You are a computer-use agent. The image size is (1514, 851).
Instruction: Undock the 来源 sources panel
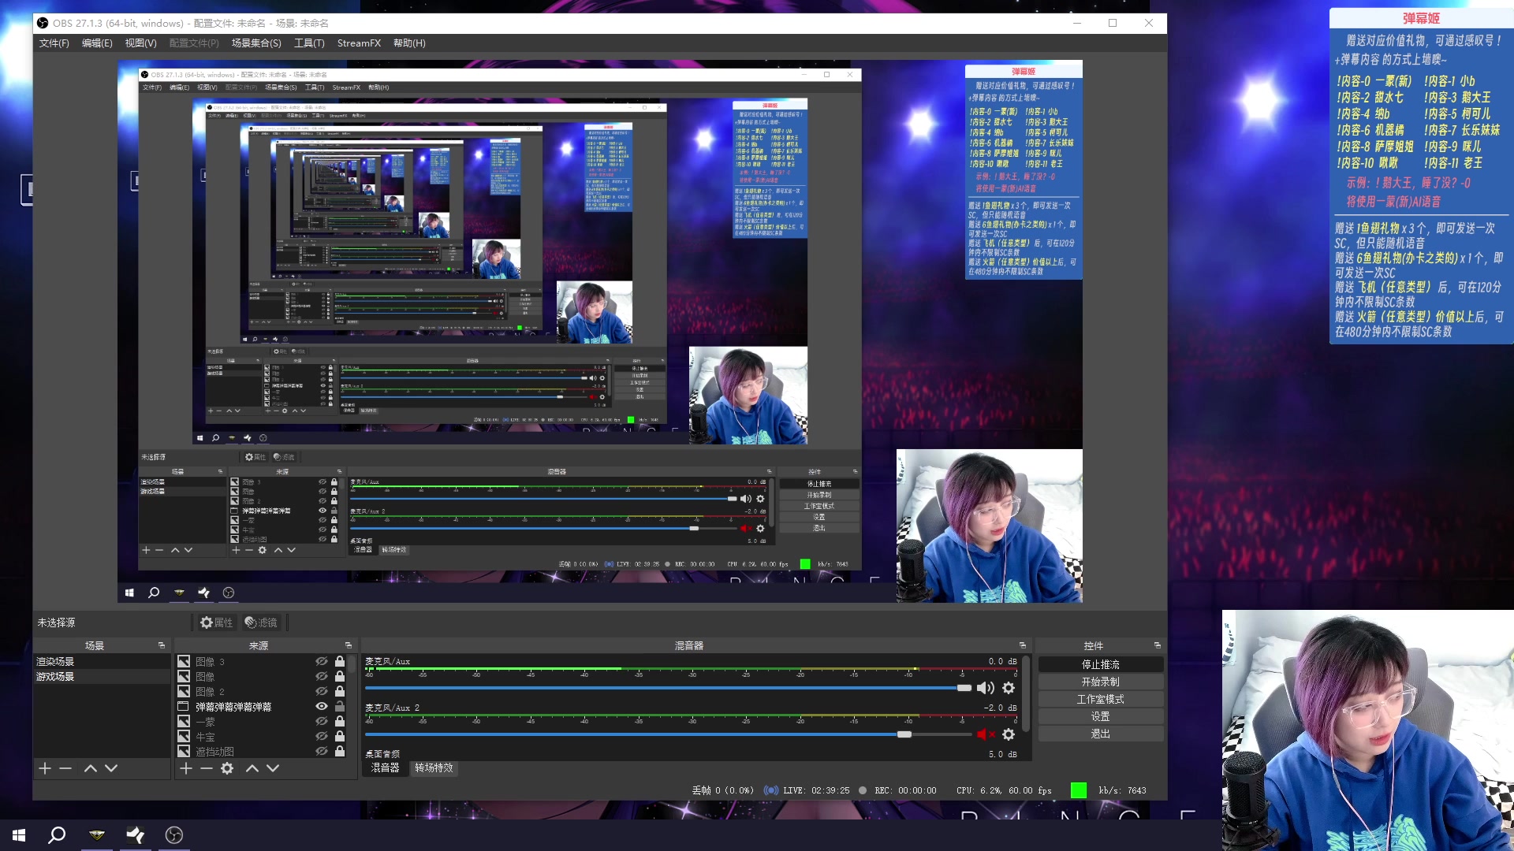(349, 645)
